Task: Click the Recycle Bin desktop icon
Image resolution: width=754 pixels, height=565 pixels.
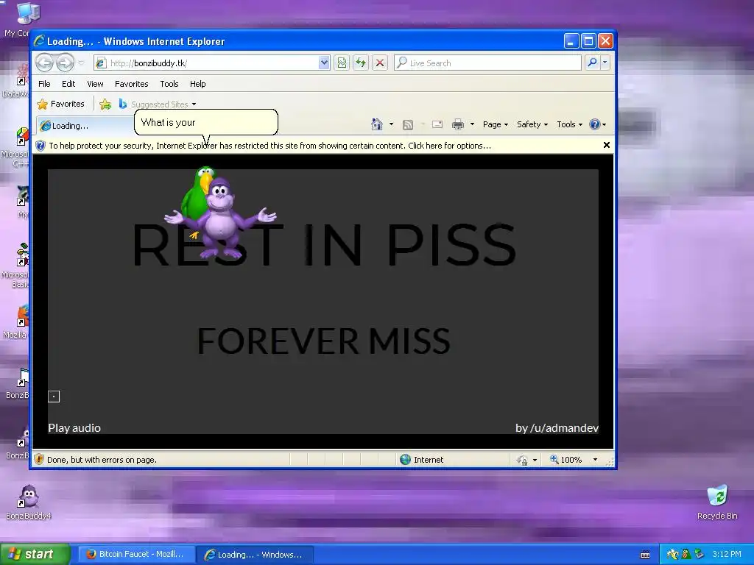Action: tap(717, 502)
